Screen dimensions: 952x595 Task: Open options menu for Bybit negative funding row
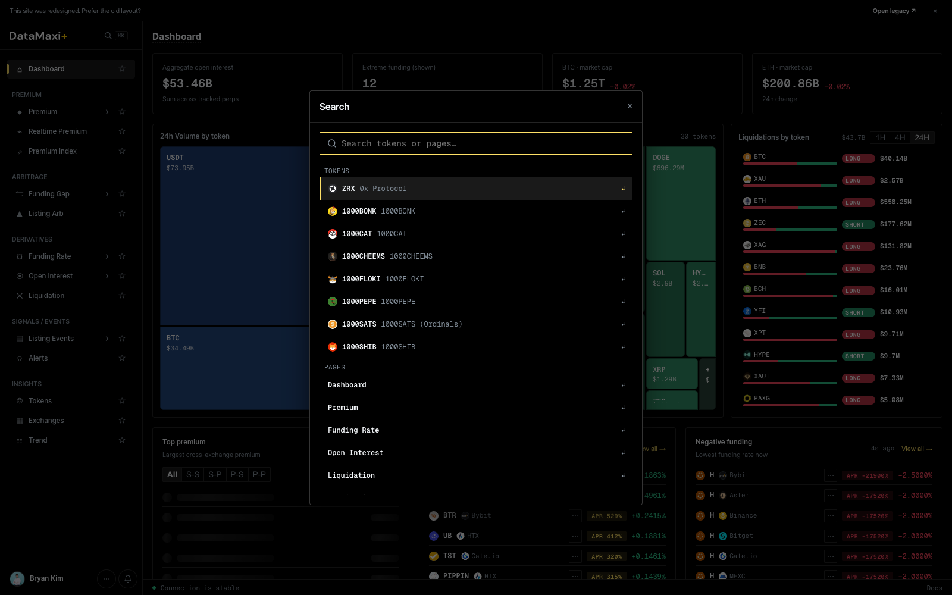tap(831, 475)
